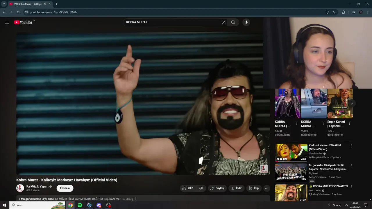Open options for Karlos & Yaren video
Viewport: 372px width, 209px height.
click(x=351, y=146)
